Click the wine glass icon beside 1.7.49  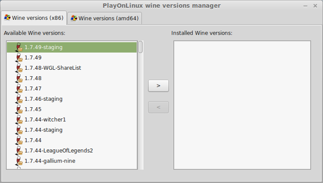pyautogui.click(x=19, y=58)
